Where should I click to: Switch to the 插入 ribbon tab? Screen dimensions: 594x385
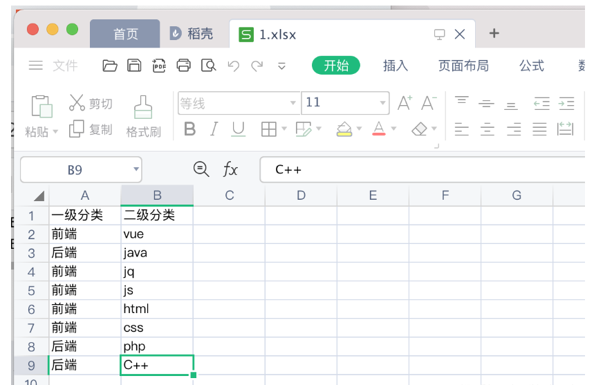tap(395, 66)
